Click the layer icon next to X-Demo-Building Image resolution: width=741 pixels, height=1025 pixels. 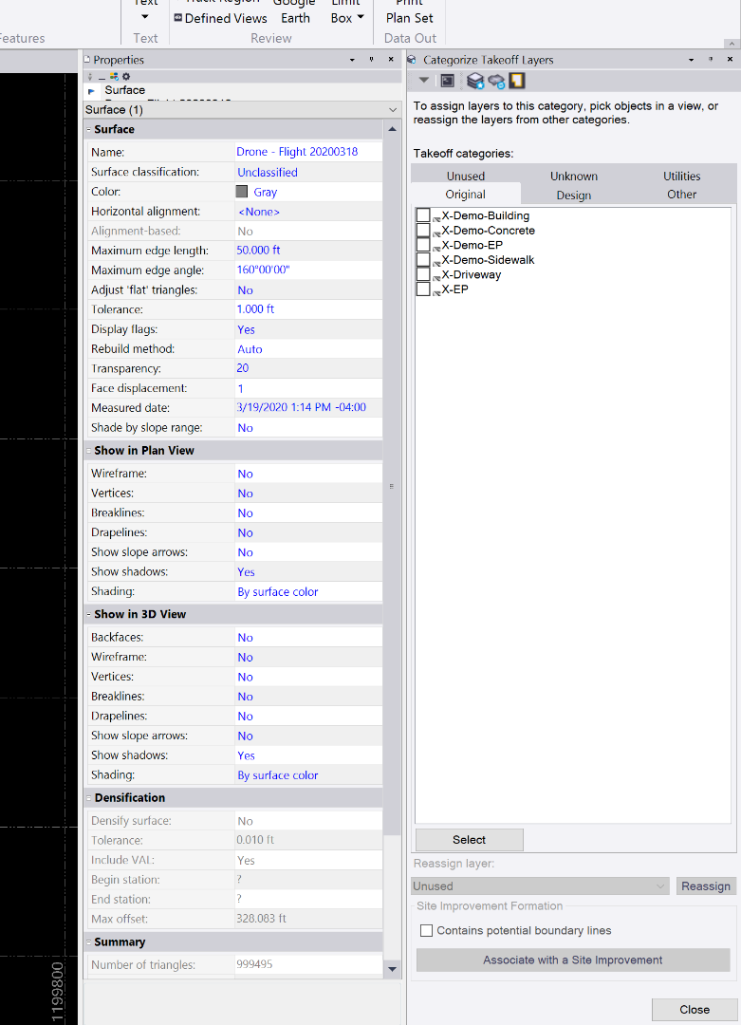pos(436,218)
